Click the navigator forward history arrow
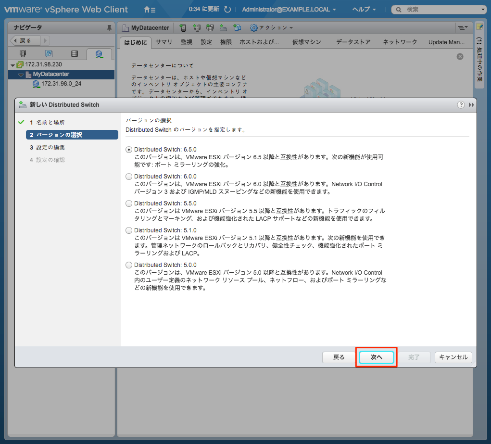491x444 pixels. [45, 41]
